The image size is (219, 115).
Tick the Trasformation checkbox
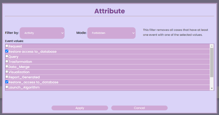pyautogui.click(x=7, y=61)
